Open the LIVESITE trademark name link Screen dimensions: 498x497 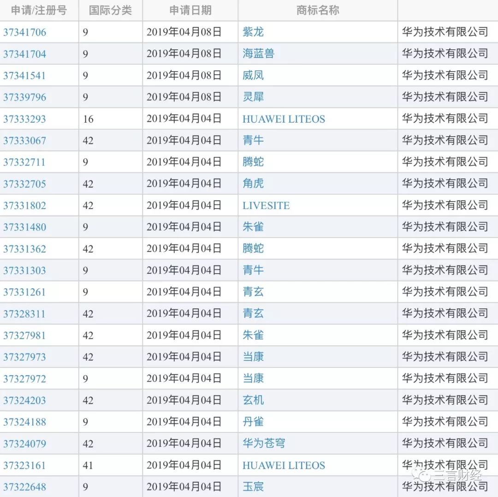(x=266, y=205)
